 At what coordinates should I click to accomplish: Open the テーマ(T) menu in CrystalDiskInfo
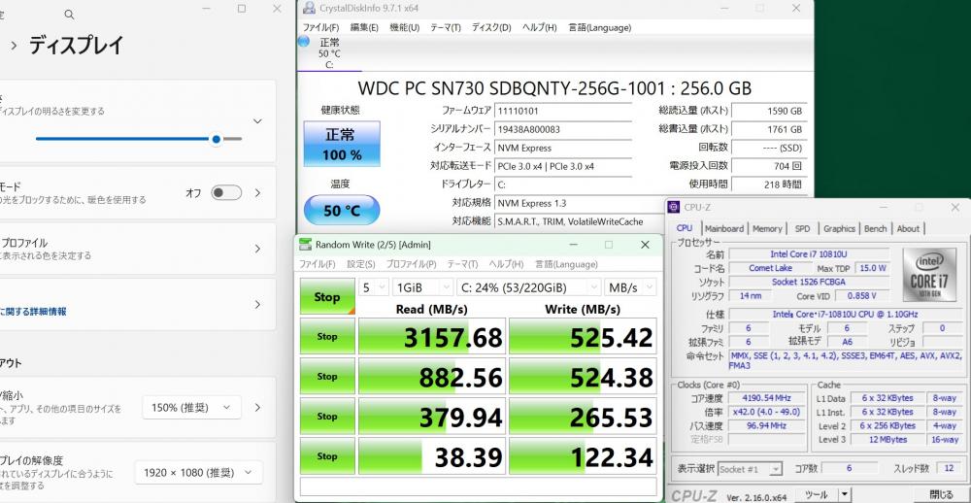point(446,28)
